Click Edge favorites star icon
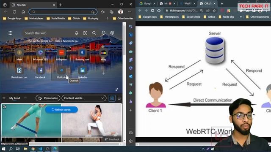 point(102,12)
